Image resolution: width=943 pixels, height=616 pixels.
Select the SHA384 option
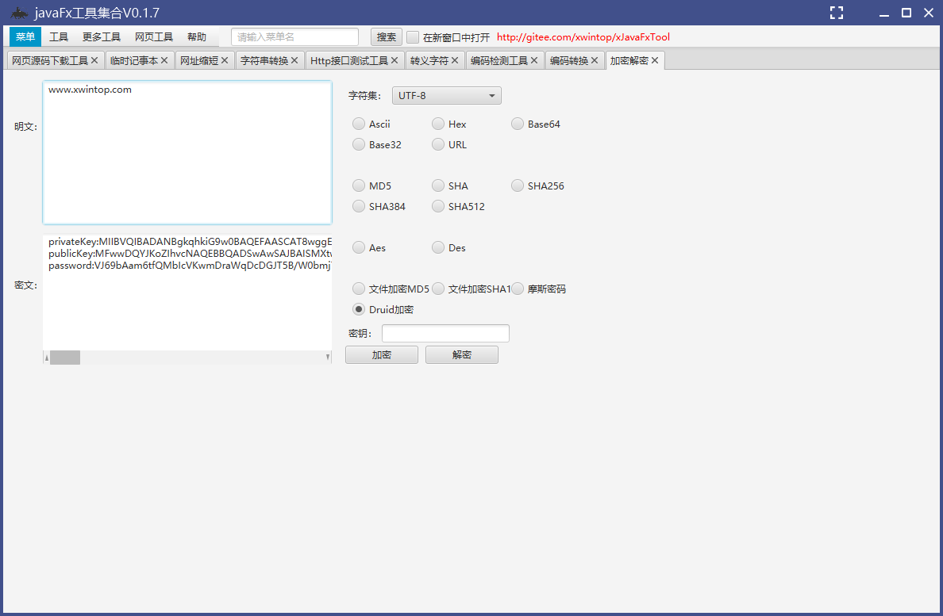click(x=359, y=206)
